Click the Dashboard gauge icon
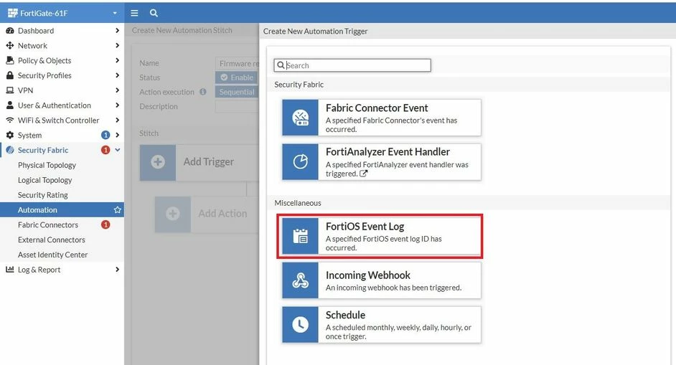The width and height of the screenshot is (676, 365). (x=9, y=31)
